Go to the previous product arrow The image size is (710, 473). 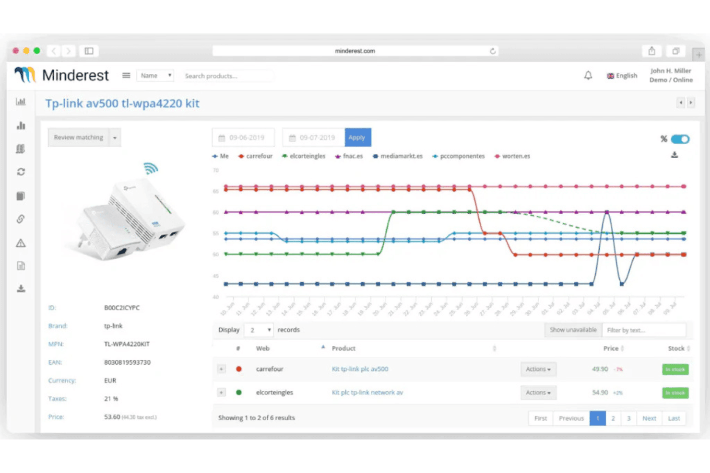pyautogui.click(x=681, y=103)
